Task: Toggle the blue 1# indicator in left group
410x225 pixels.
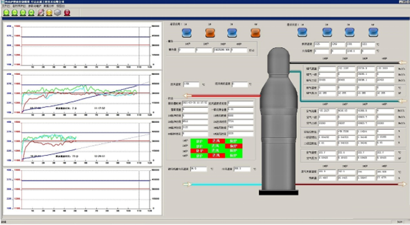Action: (x=187, y=33)
